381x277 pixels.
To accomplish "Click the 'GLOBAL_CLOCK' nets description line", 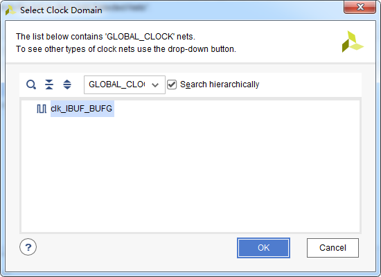I will [x=106, y=37].
